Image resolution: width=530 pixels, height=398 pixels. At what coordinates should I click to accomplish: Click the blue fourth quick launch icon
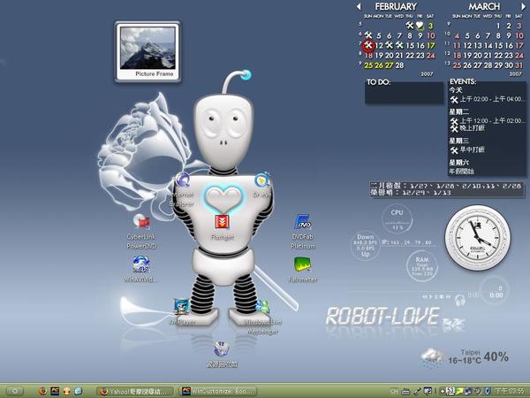click(78, 391)
